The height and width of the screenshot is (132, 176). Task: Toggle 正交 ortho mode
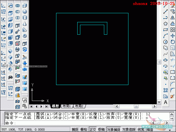pyautogui.click(x=93, y=130)
